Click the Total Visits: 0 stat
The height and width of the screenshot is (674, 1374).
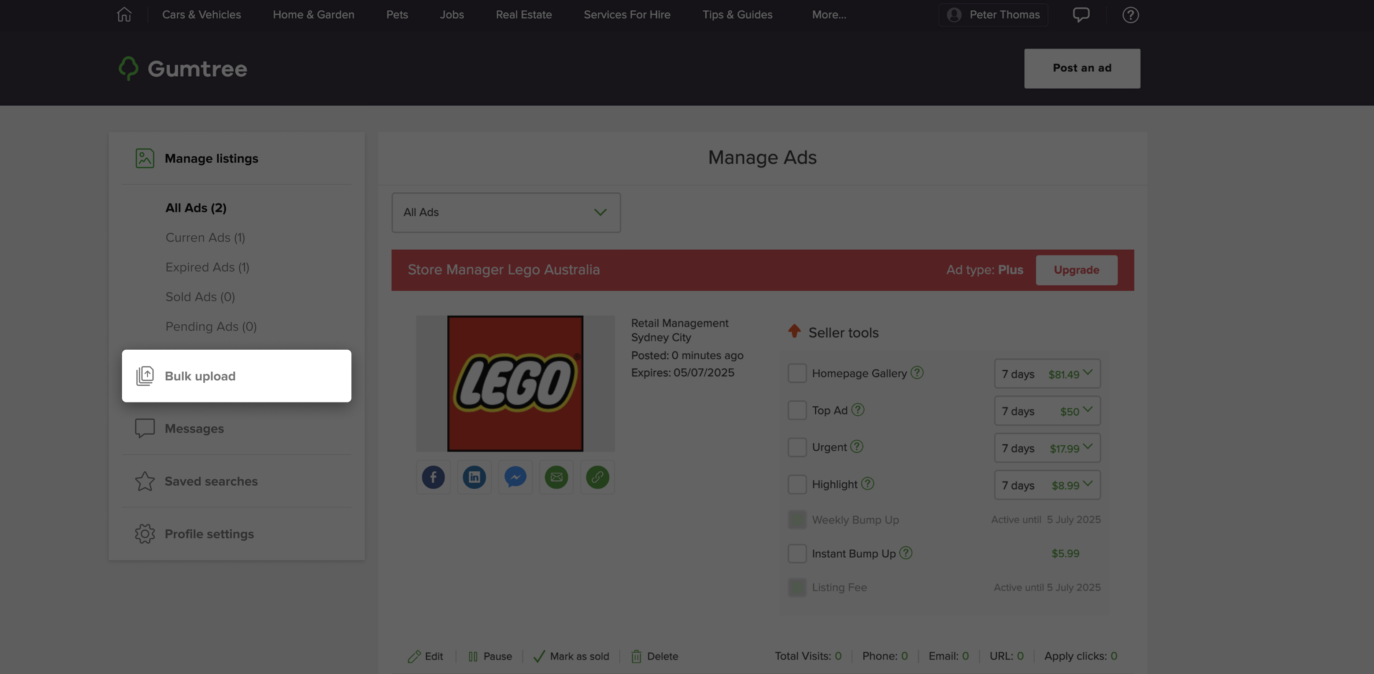click(x=808, y=656)
